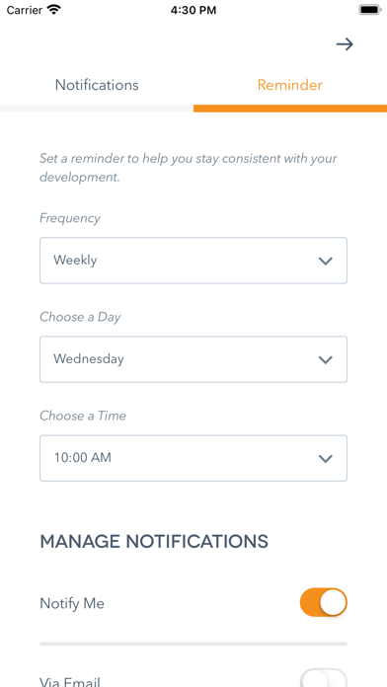Tap the battery icon in status bar

[370, 10]
